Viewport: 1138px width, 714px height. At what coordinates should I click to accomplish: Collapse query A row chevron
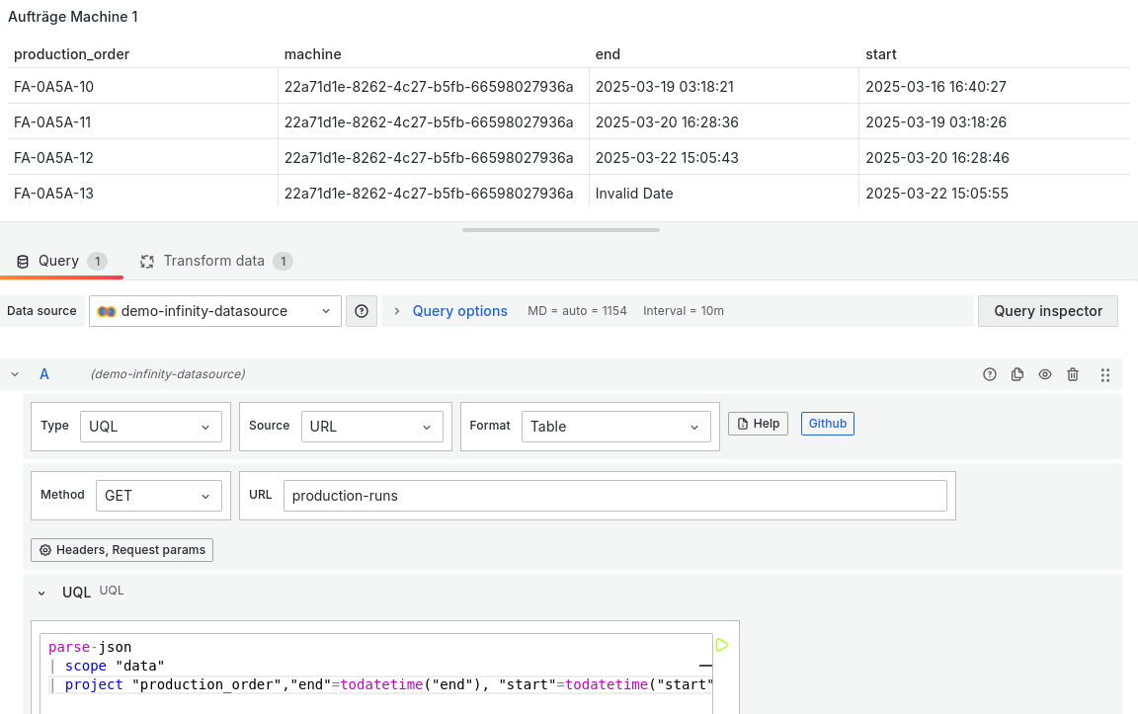pyautogui.click(x=15, y=374)
